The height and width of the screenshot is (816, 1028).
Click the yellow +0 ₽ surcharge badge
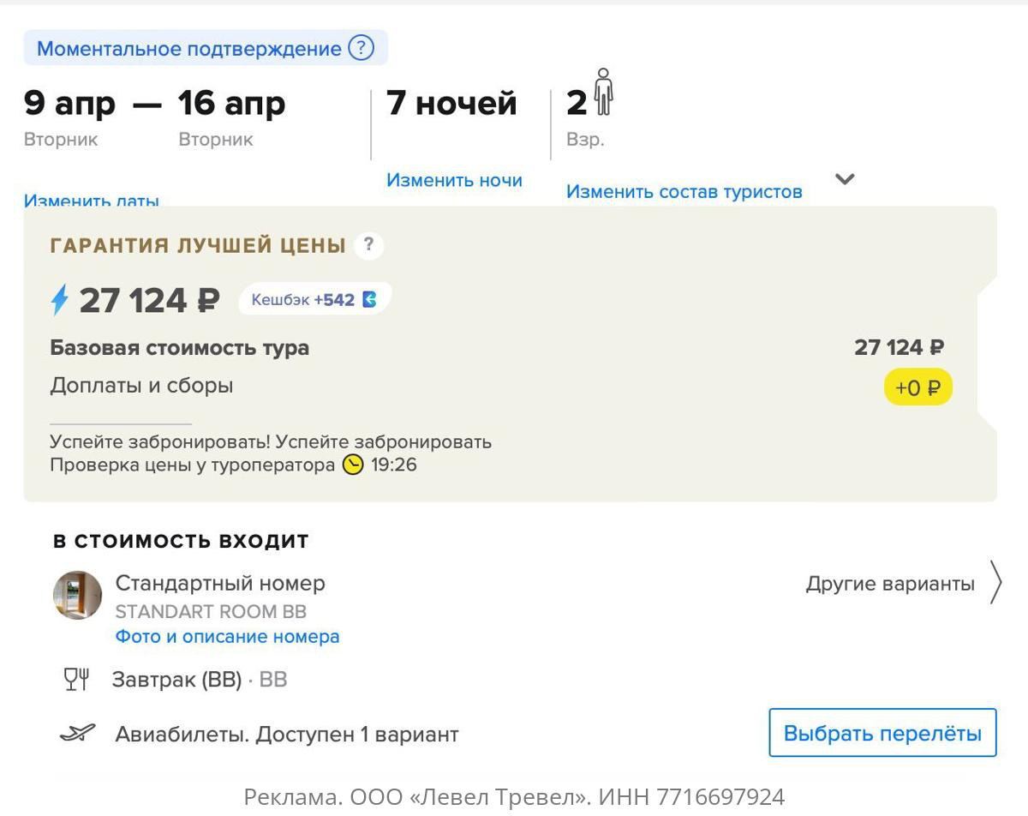pyautogui.click(x=917, y=388)
